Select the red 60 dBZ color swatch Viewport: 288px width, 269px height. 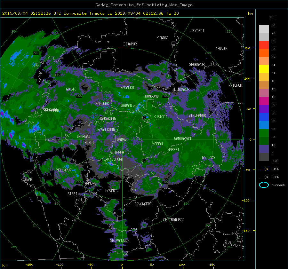click(264, 45)
